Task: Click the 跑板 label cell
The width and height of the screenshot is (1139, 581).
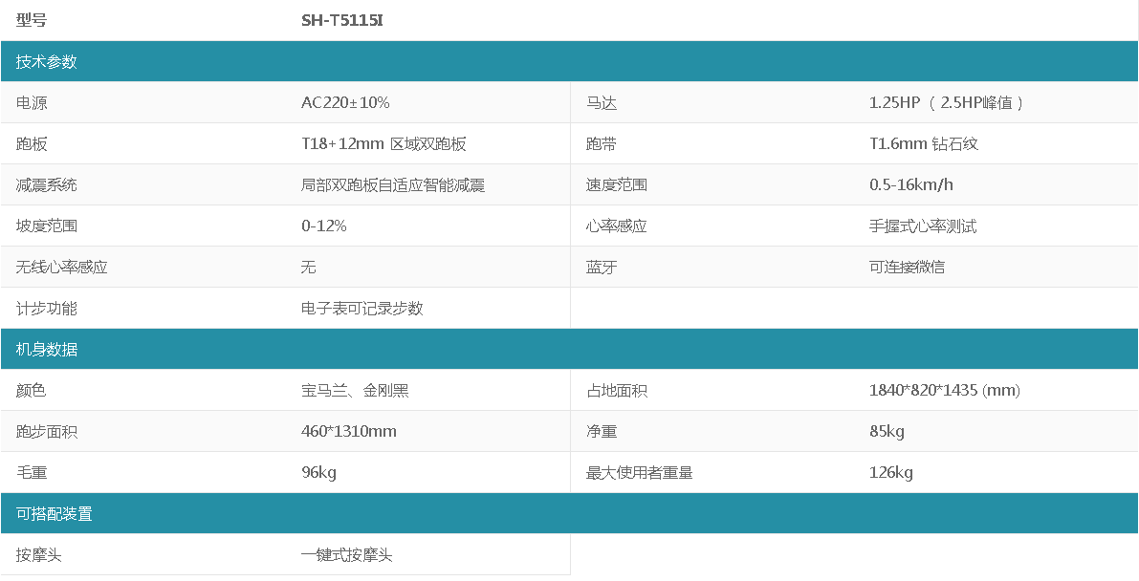Action: [32, 143]
